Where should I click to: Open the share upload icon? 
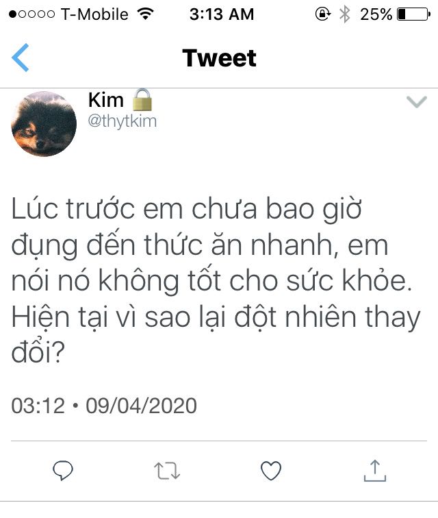(375, 471)
